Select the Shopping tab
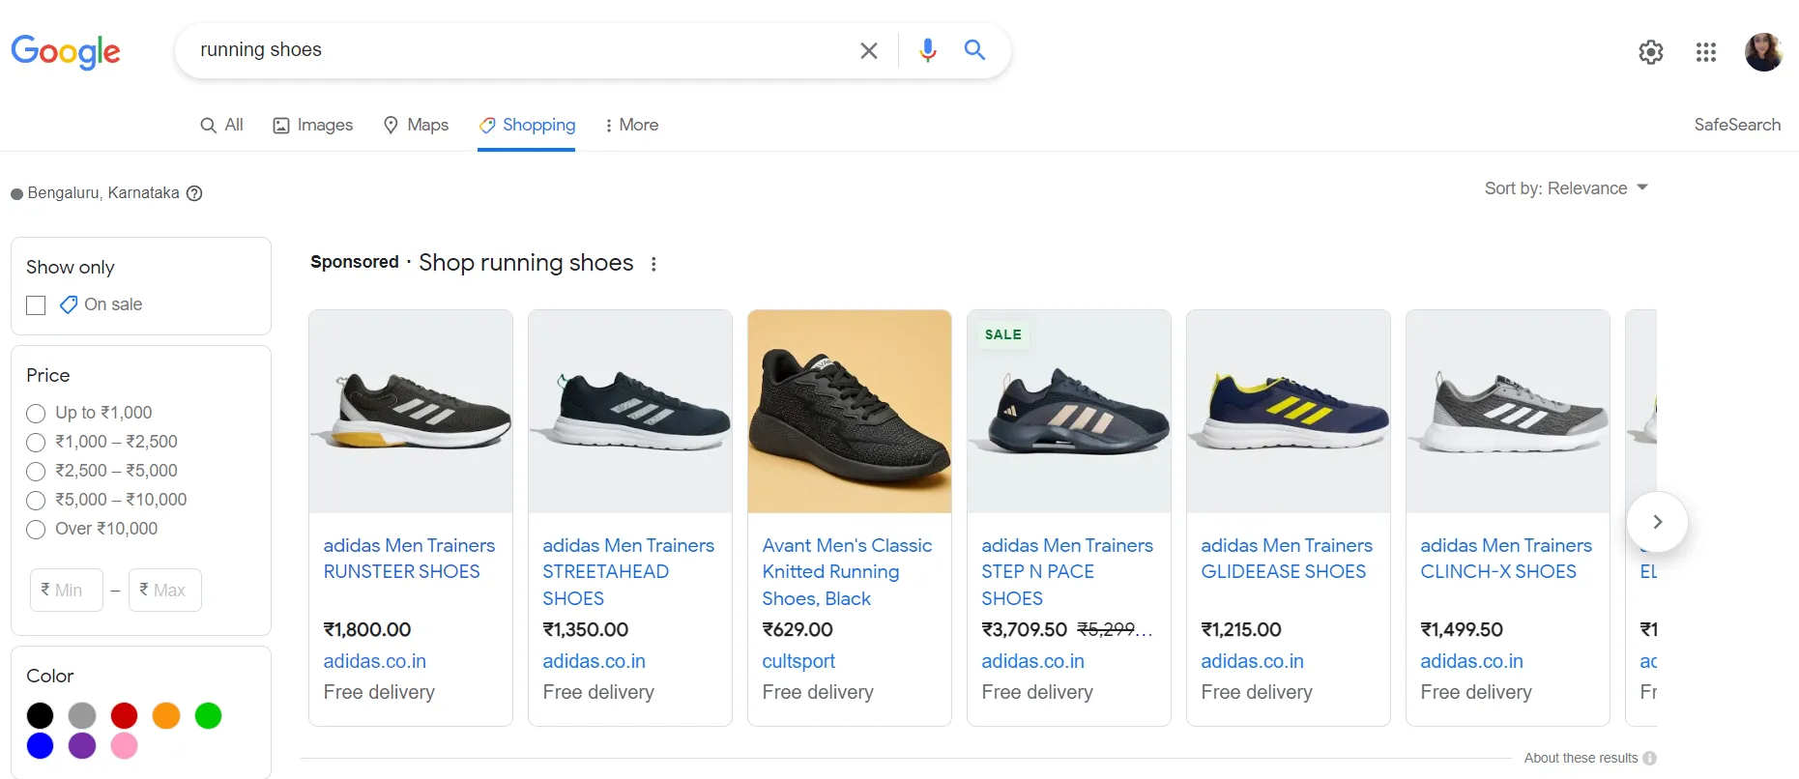This screenshot has height=779, width=1799. point(527,125)
